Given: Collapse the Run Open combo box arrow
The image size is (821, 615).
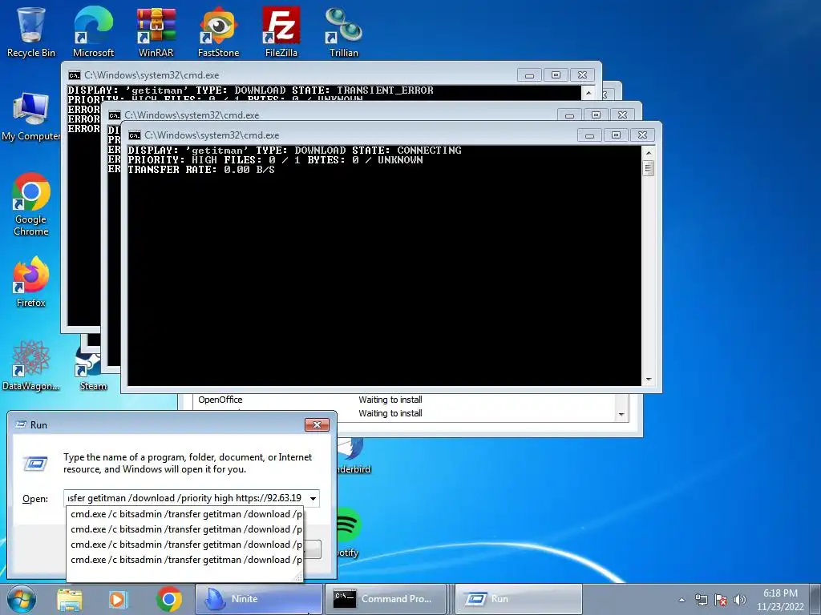Looking at the screenshot, I should coord(313,498).
